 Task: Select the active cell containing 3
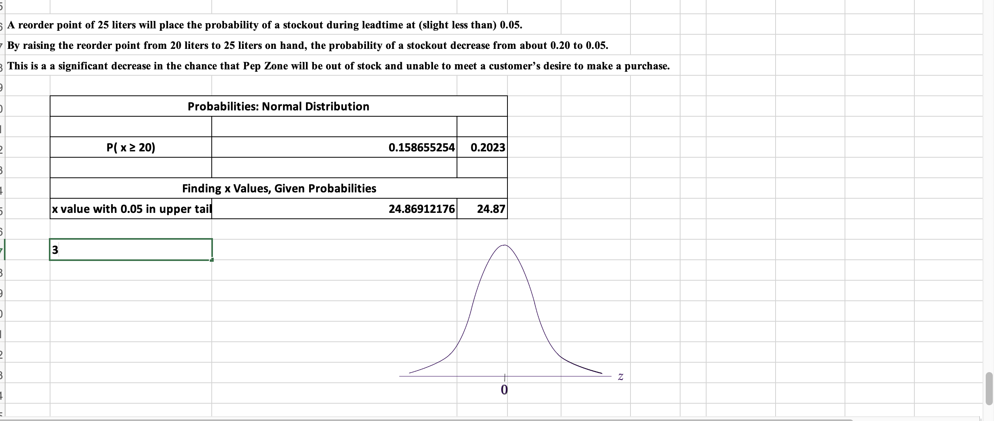(x=131, y=250)
